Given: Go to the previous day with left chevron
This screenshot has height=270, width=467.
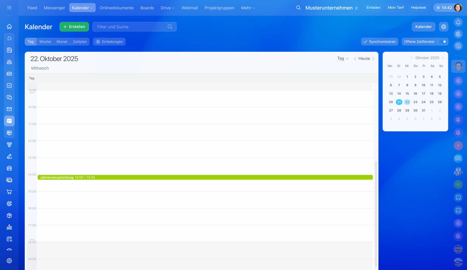Looking at the screenshot, I should 355,59.
